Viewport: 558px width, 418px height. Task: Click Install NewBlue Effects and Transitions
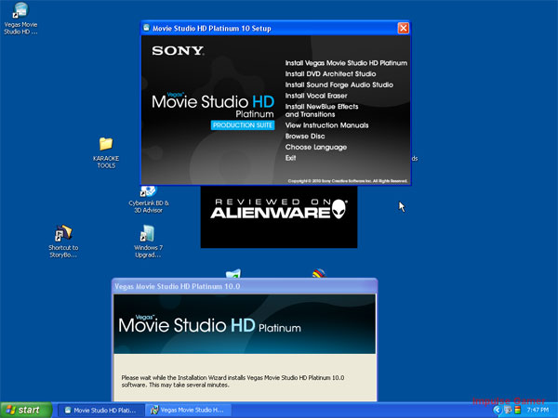tap(322, 111)
